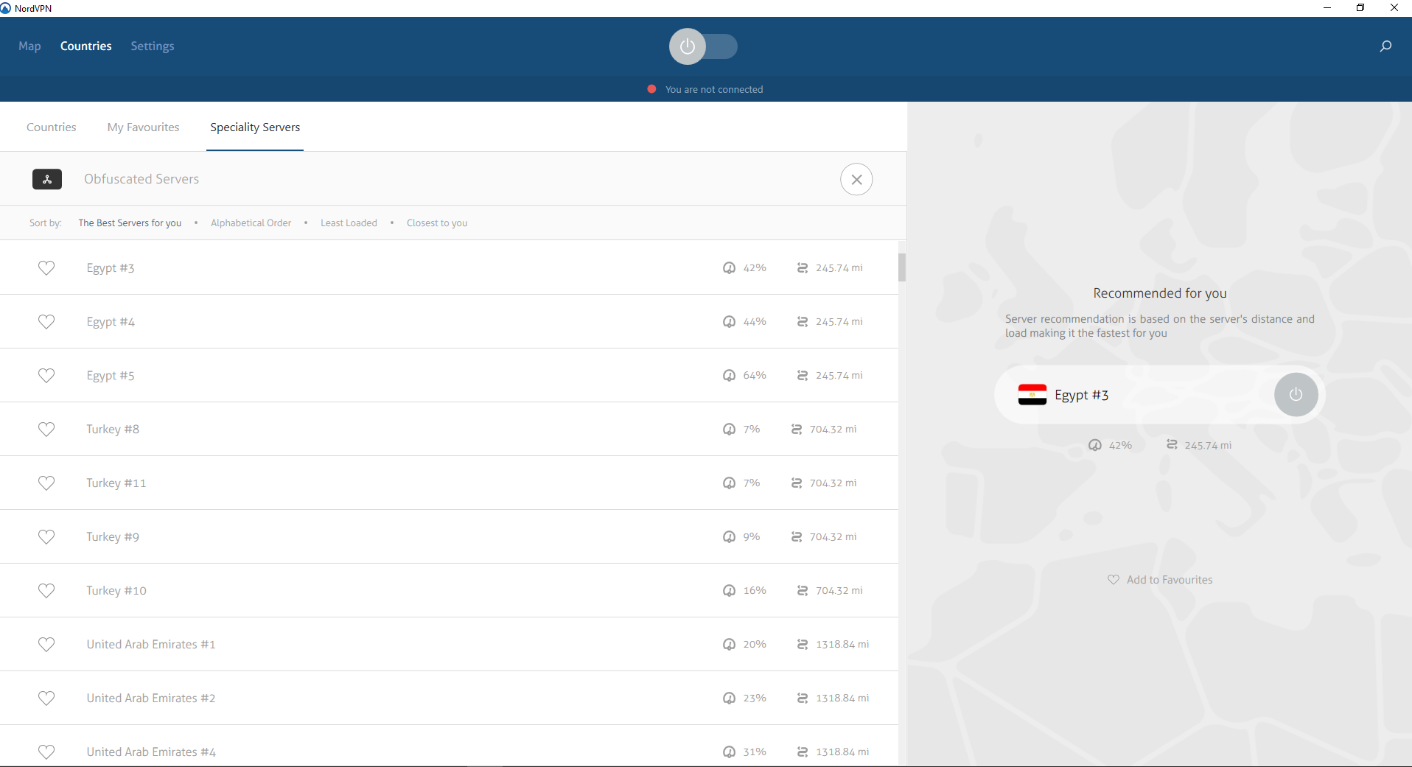The width and height of the screenshot is (1412, 767).
Task: Click the 64% load value for Egypt #5
Action: [755, 376]
